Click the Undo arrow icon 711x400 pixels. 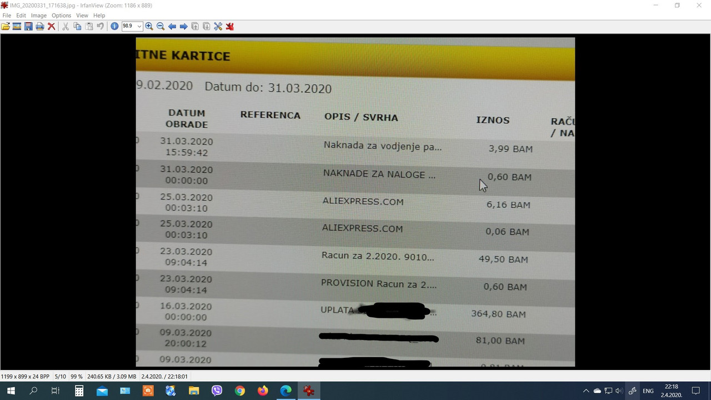(100, 26)
